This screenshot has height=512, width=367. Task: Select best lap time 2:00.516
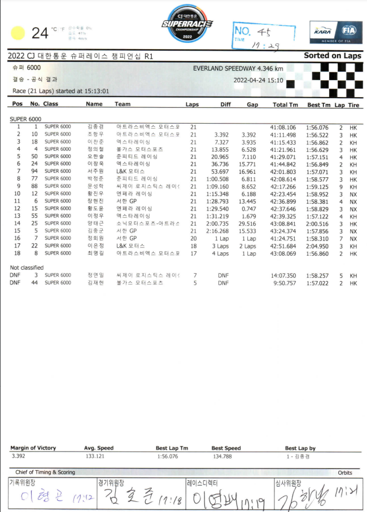[317, 224]
